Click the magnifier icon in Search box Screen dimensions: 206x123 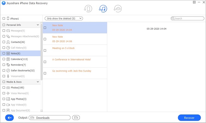pyautogui.click(x=173, y=18)
